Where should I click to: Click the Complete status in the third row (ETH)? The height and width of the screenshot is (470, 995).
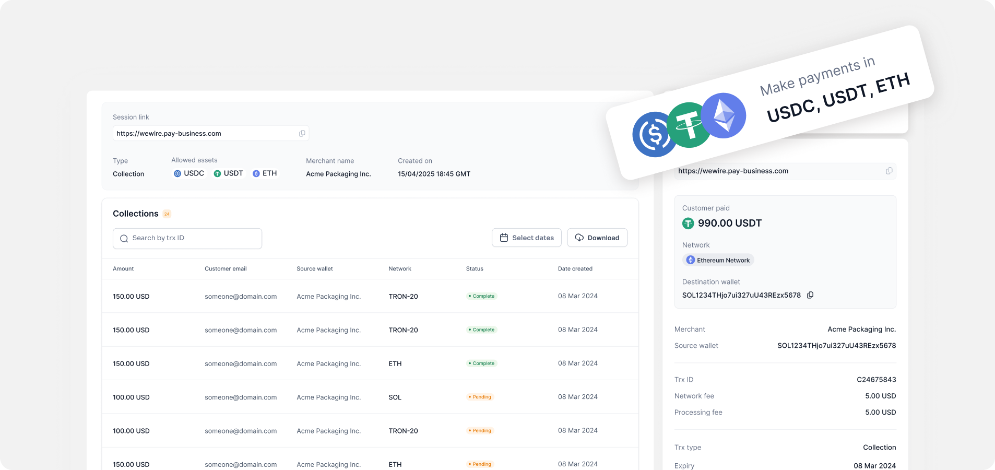(x=481, y=363)
